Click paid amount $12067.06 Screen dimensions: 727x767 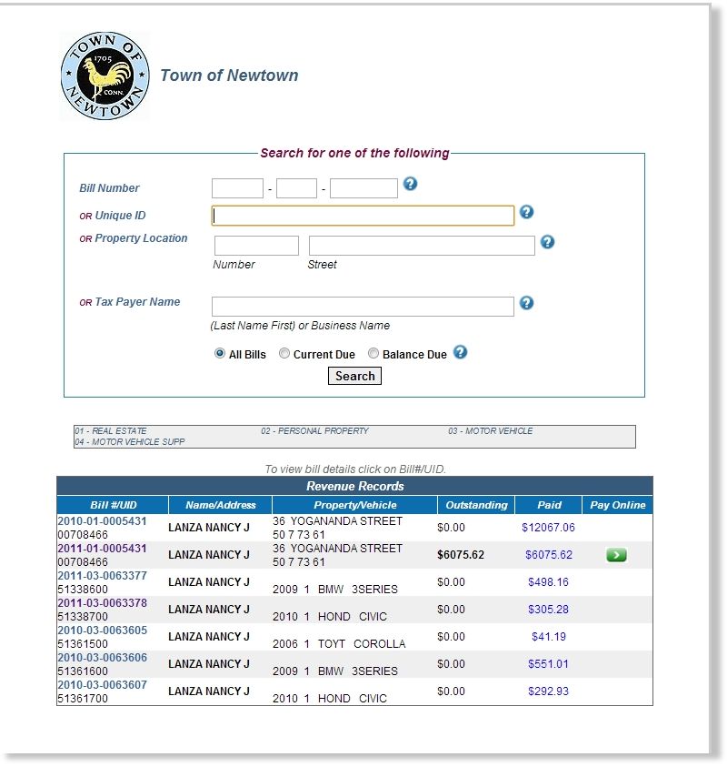(x=548, y=528)
